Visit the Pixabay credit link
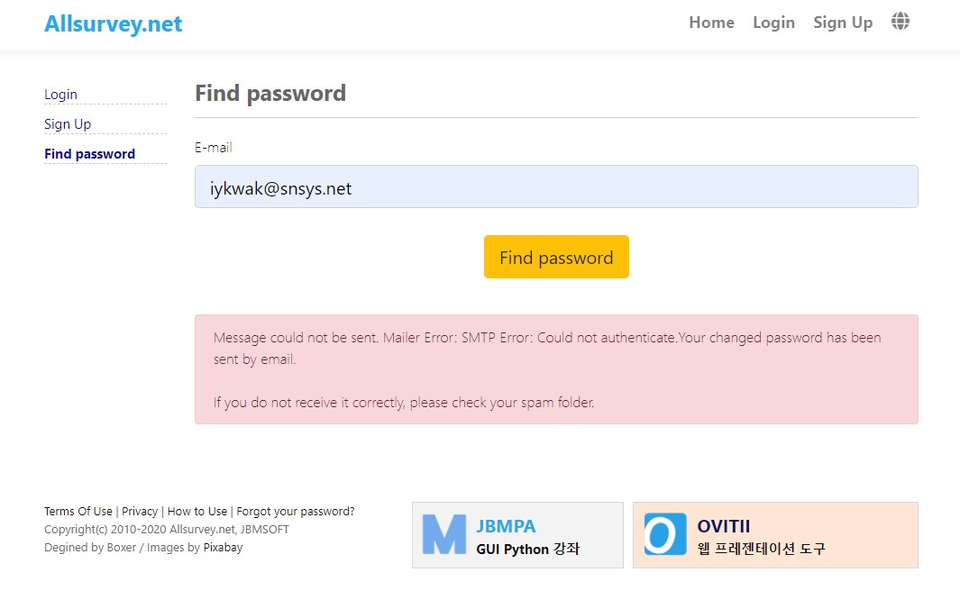960x609 pixels. pyautogui.click(x=223, y=547)
